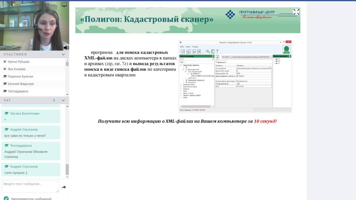Click the monitor icon above the presenter video
Screen dimensions: 356x200
coord(64,5)
